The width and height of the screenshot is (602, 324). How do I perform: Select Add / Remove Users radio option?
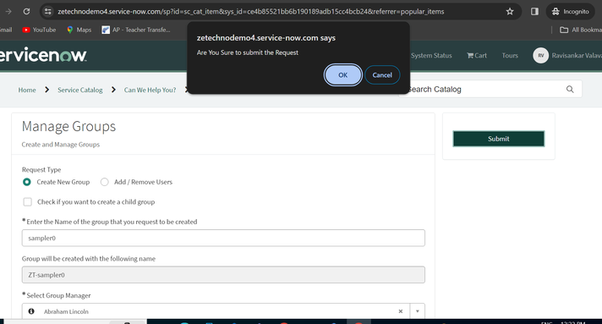[x=105, y=182]
